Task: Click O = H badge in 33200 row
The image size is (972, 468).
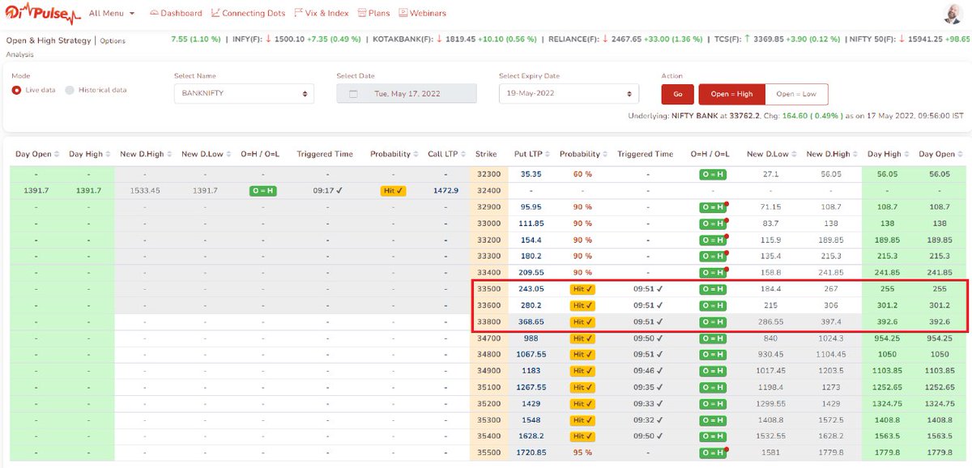Action: point(713,240)
